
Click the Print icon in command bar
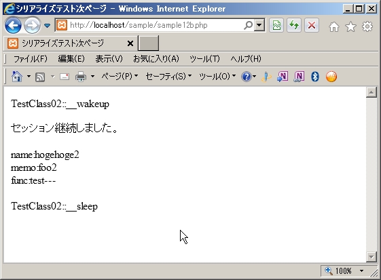(x=81, y=77)
